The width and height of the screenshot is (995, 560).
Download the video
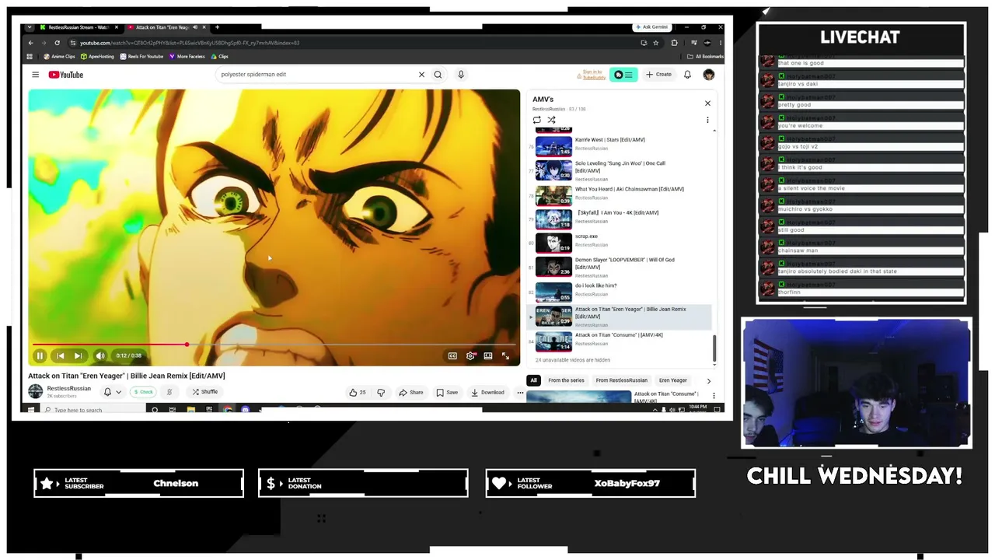pyautogui.click(x=487, y=392)
